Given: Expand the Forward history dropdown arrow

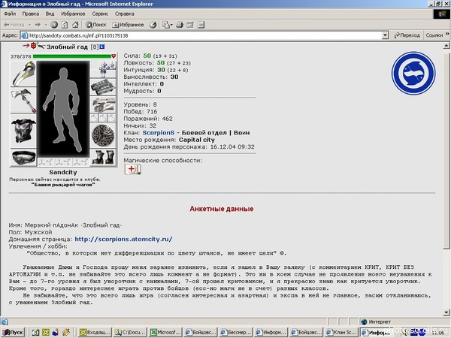Looking at the screenshot, I should pyautogui.click(x=46, y=25).
